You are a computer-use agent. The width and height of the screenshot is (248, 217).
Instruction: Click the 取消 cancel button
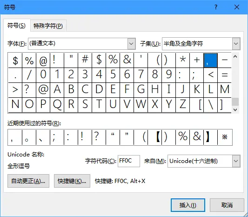[227, 205]
